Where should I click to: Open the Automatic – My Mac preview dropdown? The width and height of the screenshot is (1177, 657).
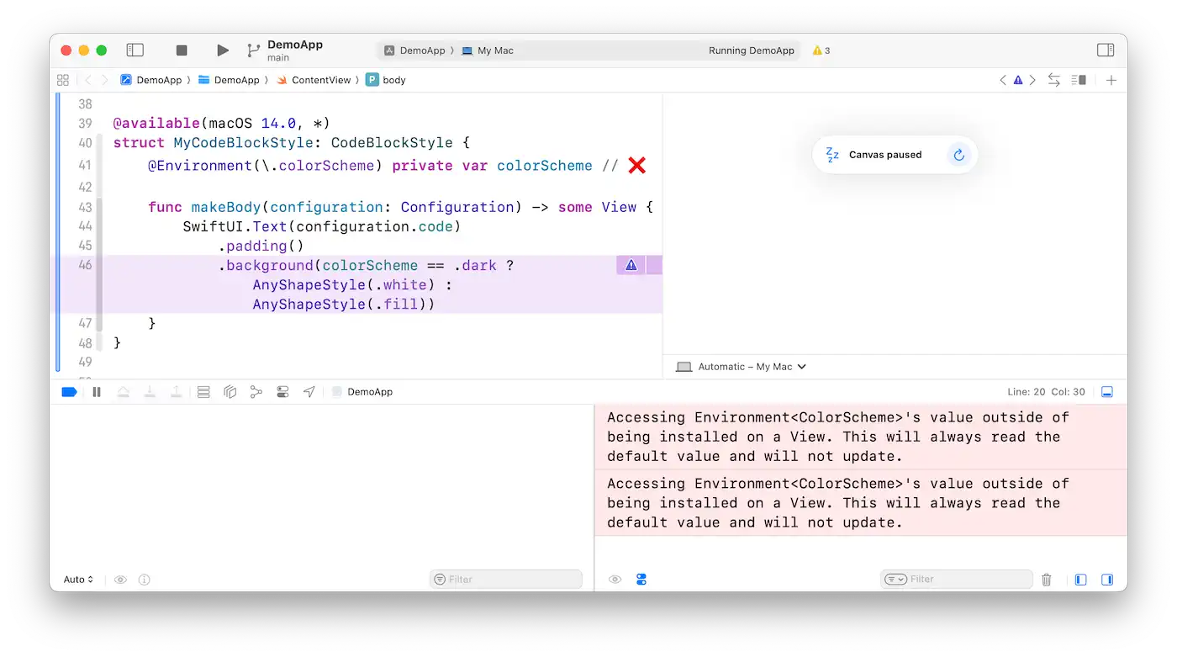(738, 366)
